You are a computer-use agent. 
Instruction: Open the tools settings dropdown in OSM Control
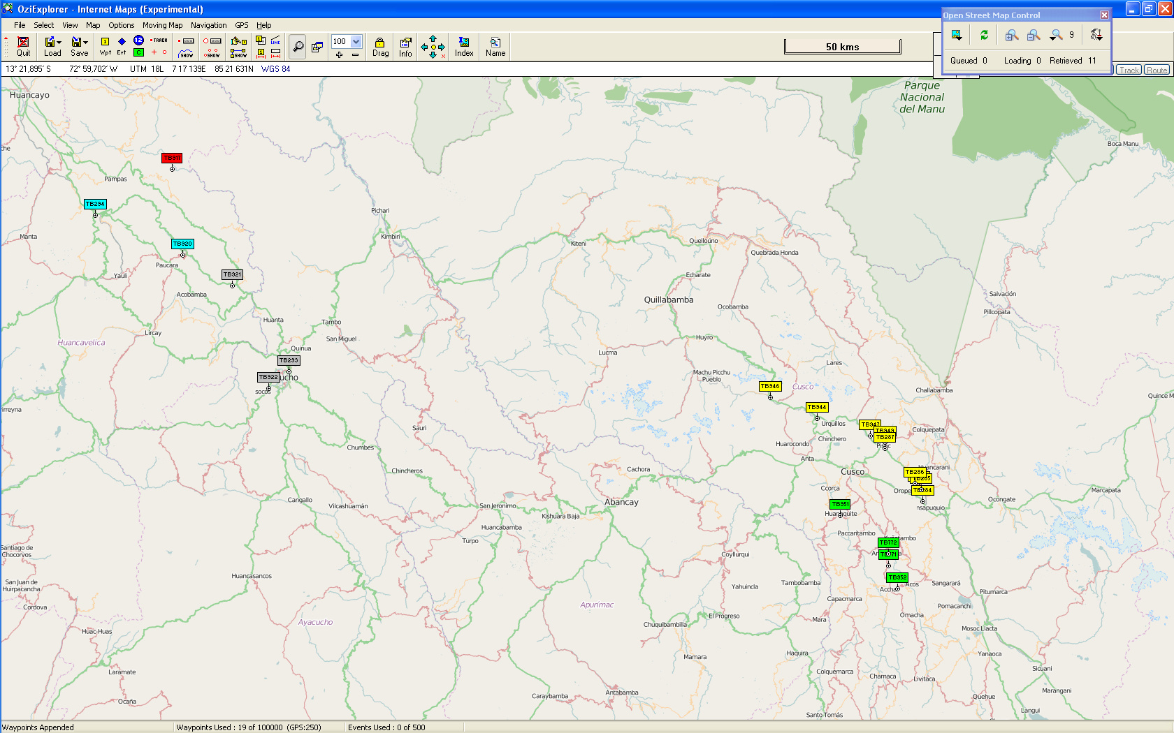pos(1096,35)
